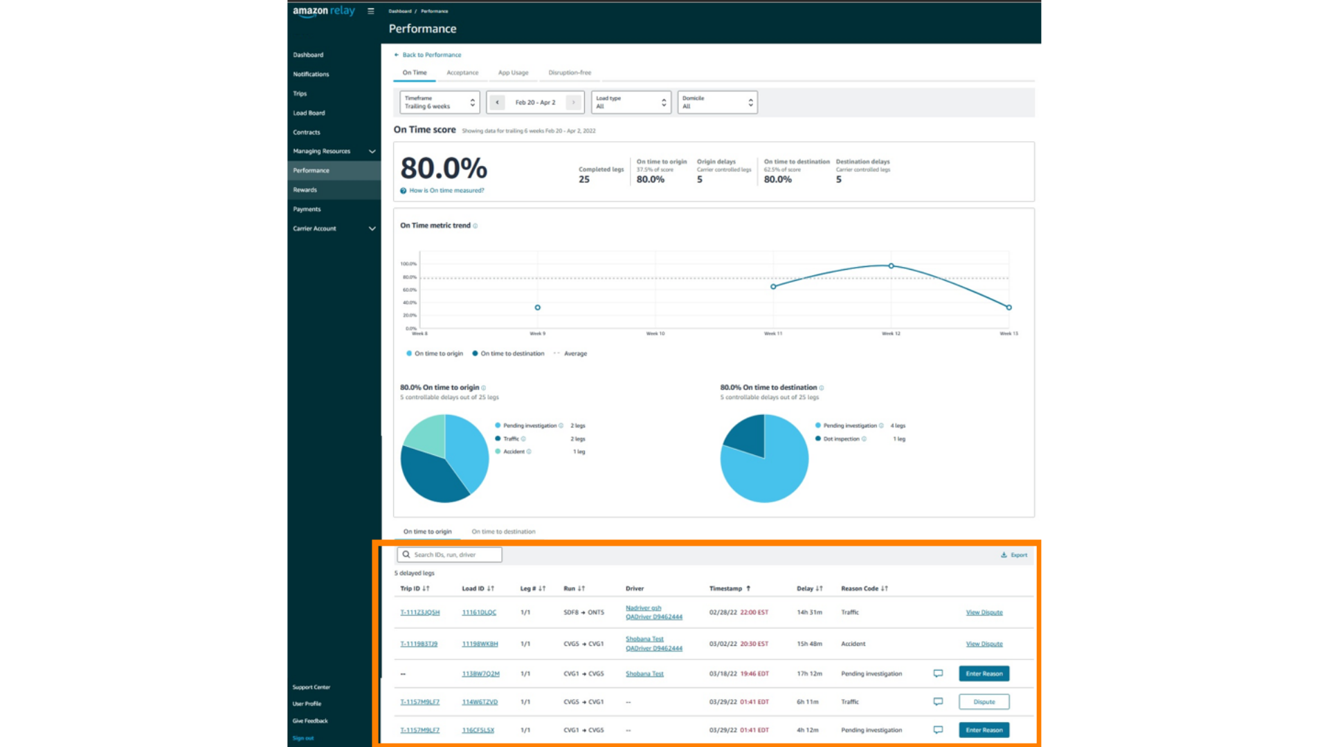Open the Timeframe Trailing 6 weeks dropdown
This screenshot has height=747, width=1329.
pos(440,102)
